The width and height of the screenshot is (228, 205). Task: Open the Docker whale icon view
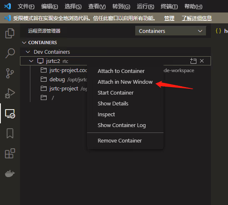(10, 173)
